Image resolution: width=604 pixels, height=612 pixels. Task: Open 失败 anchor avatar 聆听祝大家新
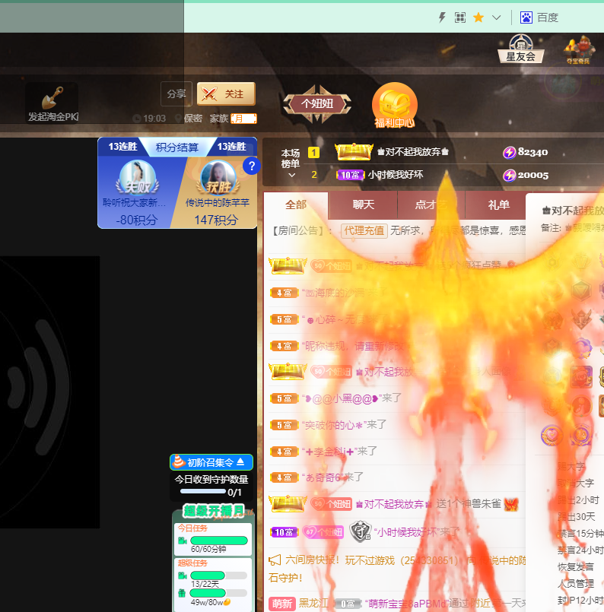(138, 178)
